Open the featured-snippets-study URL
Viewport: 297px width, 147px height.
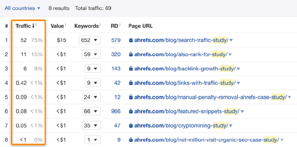187,111
